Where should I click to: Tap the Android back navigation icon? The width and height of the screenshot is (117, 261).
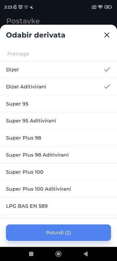click(85, 254)
